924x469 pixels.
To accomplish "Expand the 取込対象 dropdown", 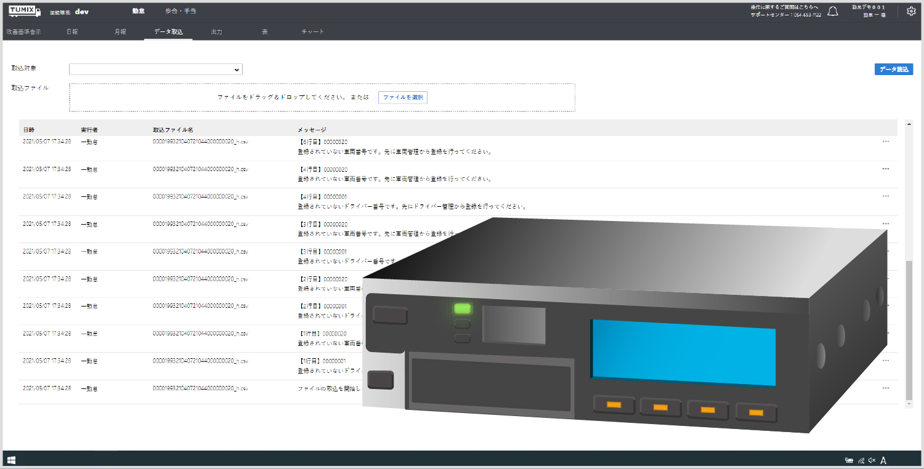I will (156, 70).
